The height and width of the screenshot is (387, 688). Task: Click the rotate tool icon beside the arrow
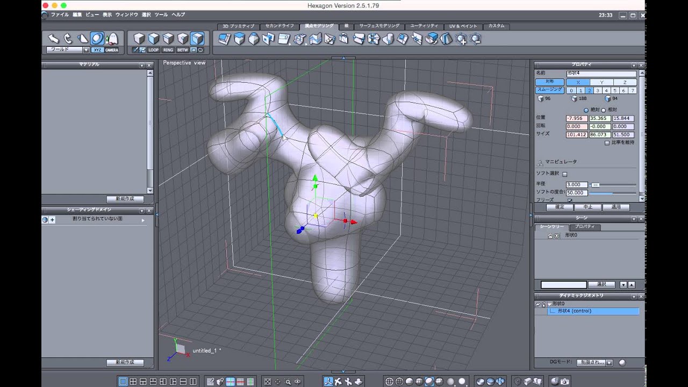[x=68, y=38]
